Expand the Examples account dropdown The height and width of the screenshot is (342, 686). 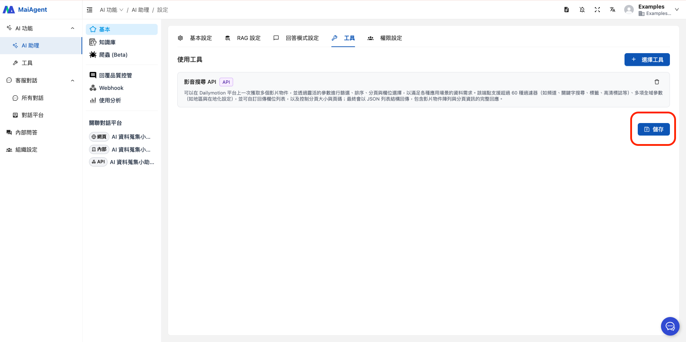pyautogui.click(x=677, y=10)
